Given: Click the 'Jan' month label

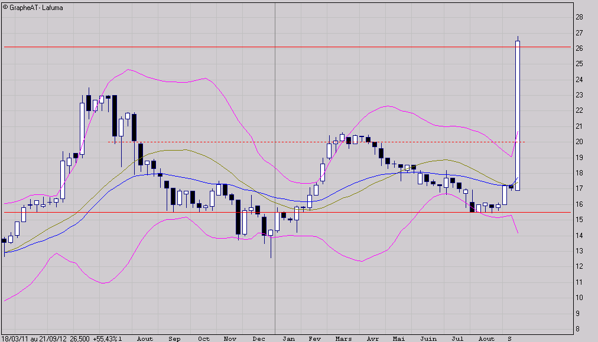Looking at the screenshot, I should coord(289,338).
